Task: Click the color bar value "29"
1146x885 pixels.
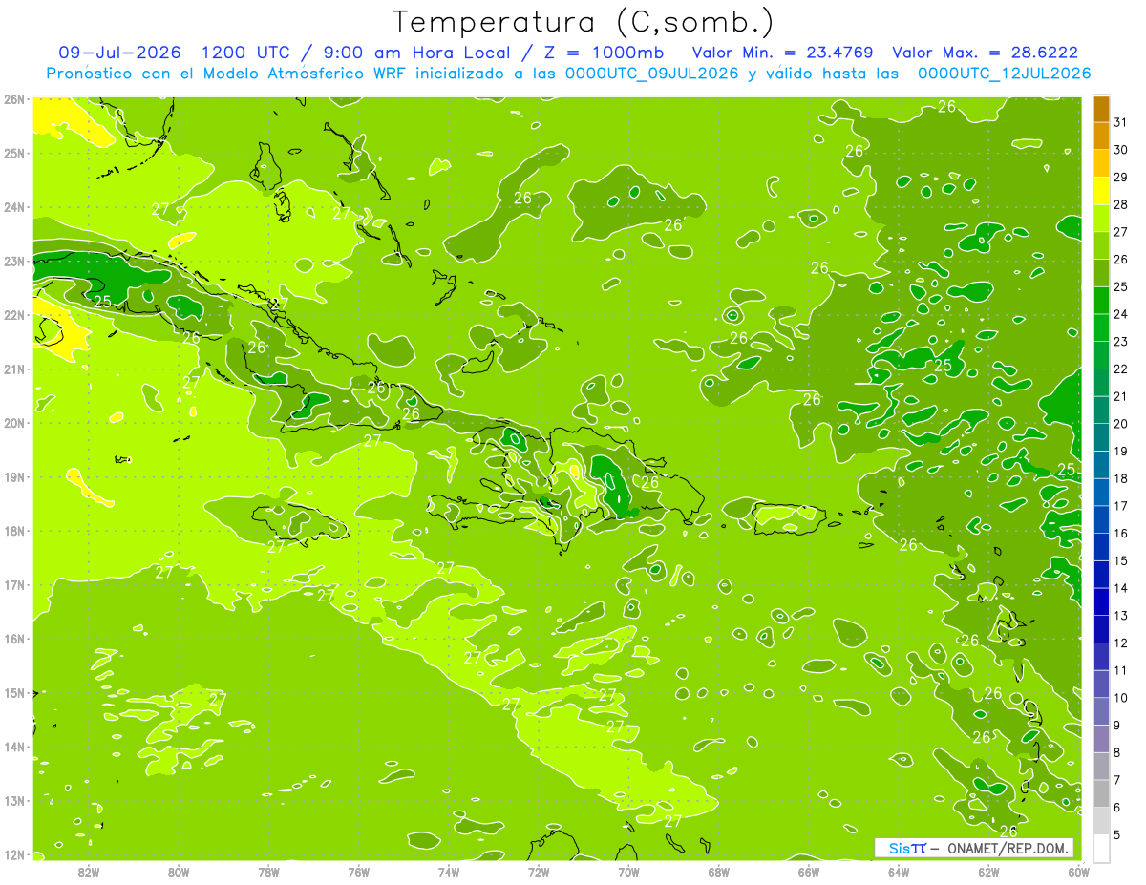Action: [x=1121, y=178]
